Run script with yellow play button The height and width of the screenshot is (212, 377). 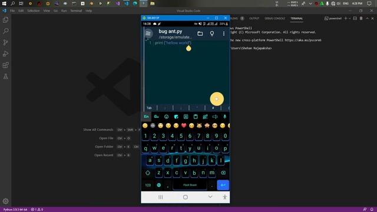pos(217,99)
